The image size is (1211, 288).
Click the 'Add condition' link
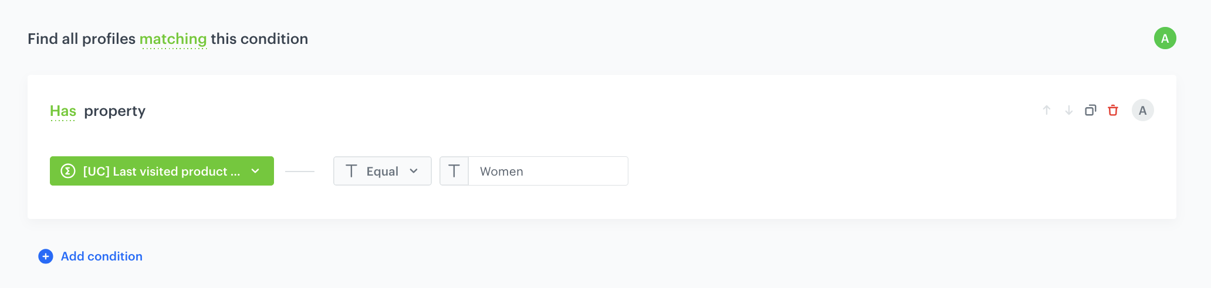[x=102, y=256]
